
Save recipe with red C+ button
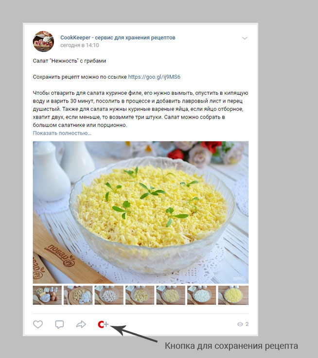(x=103, y=324)
